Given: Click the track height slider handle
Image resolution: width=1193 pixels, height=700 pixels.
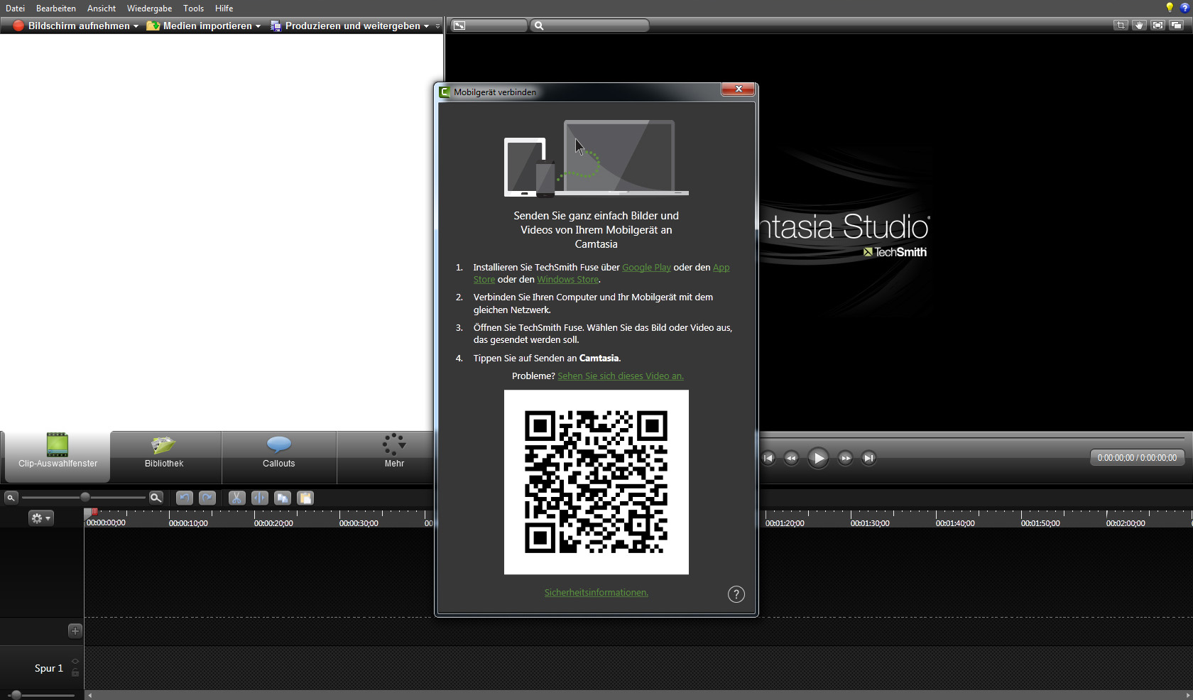Looking at the screenshot, I should [16, 695].
